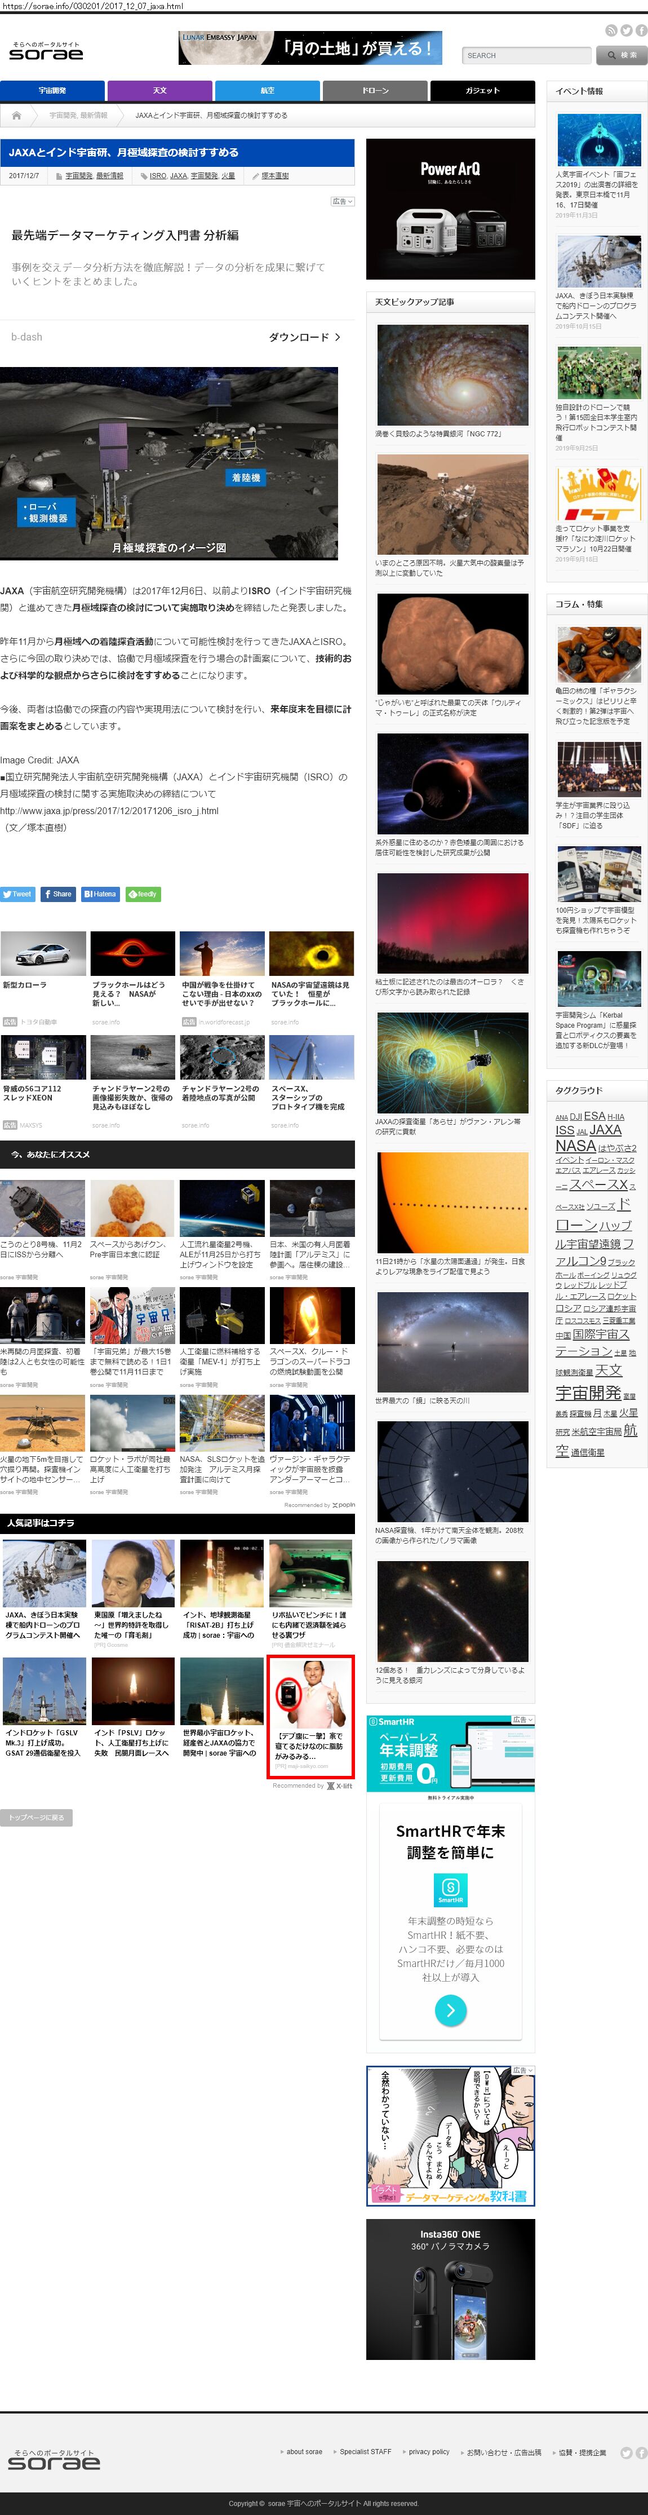Select the 天文 navigation tab
648x2515 pixels.
tap(159, 91)
